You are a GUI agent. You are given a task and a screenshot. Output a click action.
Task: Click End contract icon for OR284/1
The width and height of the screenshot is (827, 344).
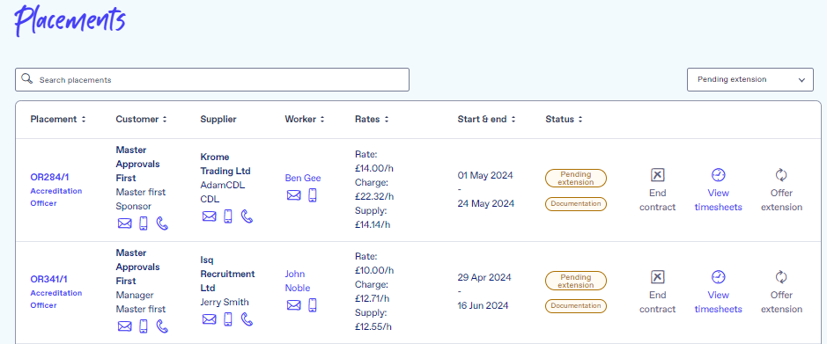(657, 175)
